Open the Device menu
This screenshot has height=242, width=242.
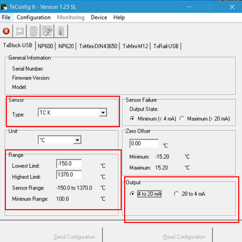pos(99,17)
